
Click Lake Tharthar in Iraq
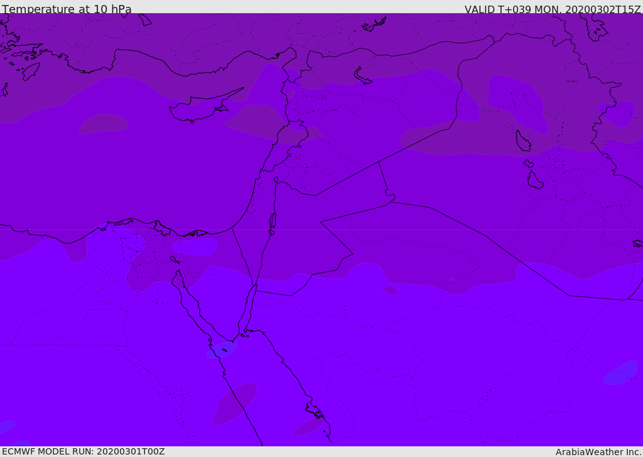point(522,141)
